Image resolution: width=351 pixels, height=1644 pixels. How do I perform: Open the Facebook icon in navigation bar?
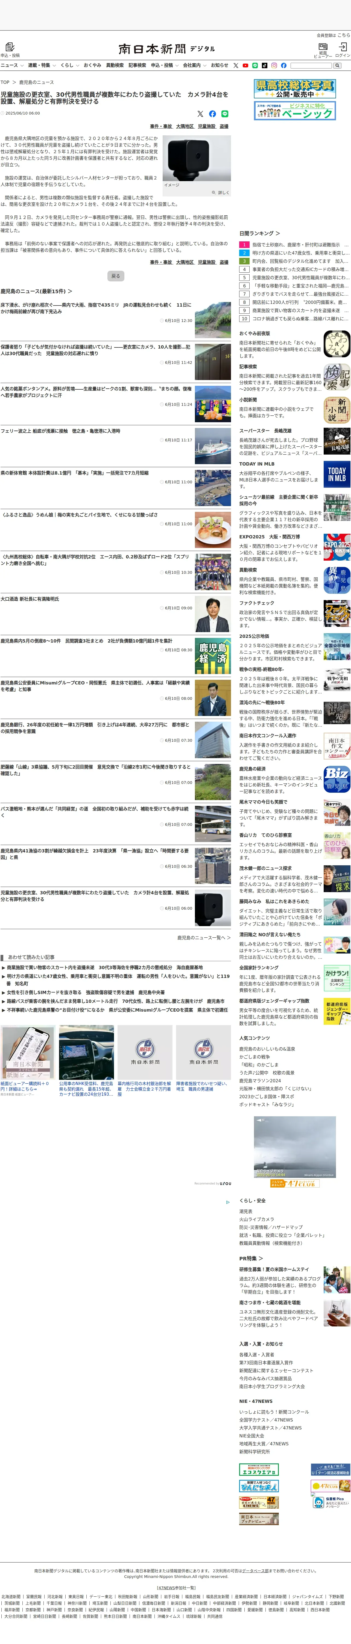click(x=283, y=65)
